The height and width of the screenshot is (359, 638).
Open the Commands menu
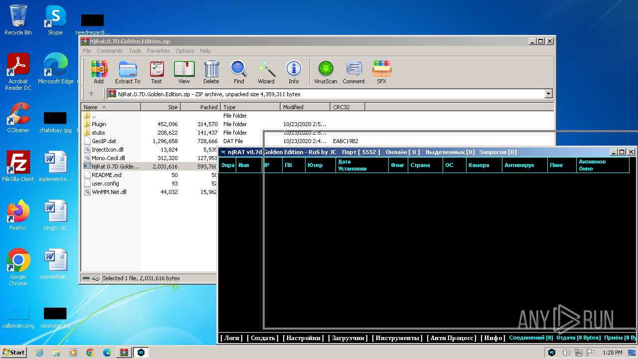(110, 51)
